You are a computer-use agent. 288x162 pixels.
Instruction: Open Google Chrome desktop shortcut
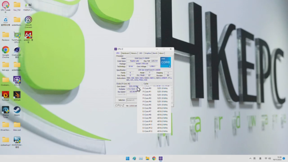click(6, 52)
